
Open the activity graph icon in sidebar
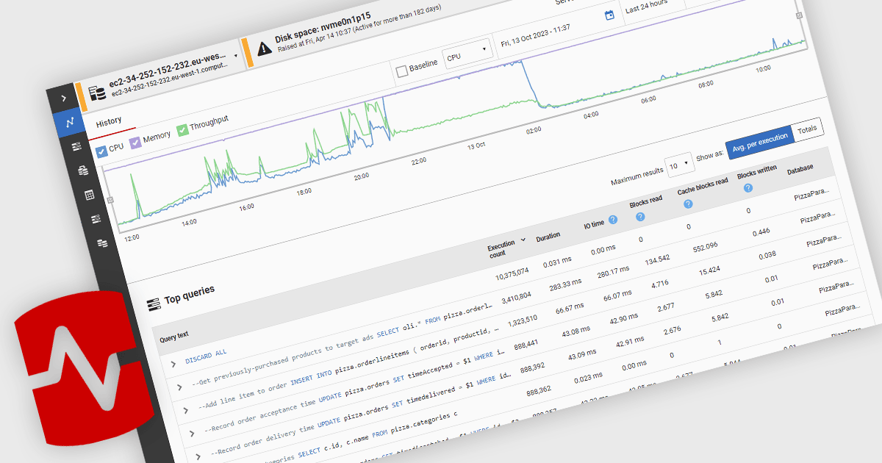pos(70,122)
